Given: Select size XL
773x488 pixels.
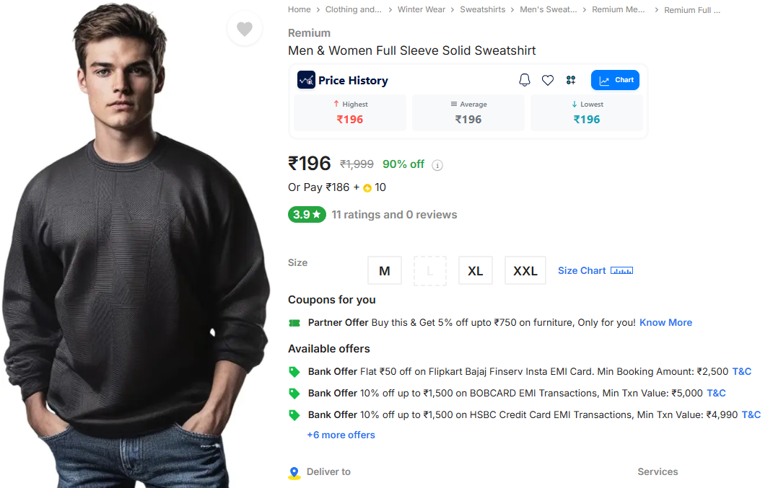Looking at the screenshot, I should pyautogui.click(x=475, y=270).
